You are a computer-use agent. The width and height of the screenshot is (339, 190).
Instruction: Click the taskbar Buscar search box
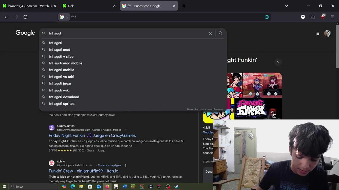coord(34,187)
